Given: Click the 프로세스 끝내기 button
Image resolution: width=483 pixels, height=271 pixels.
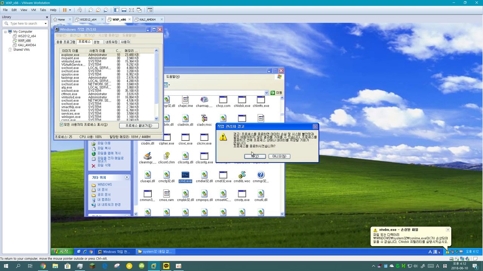Looking at the screenshot, I should pyautogui.click(x=139, y=125).
